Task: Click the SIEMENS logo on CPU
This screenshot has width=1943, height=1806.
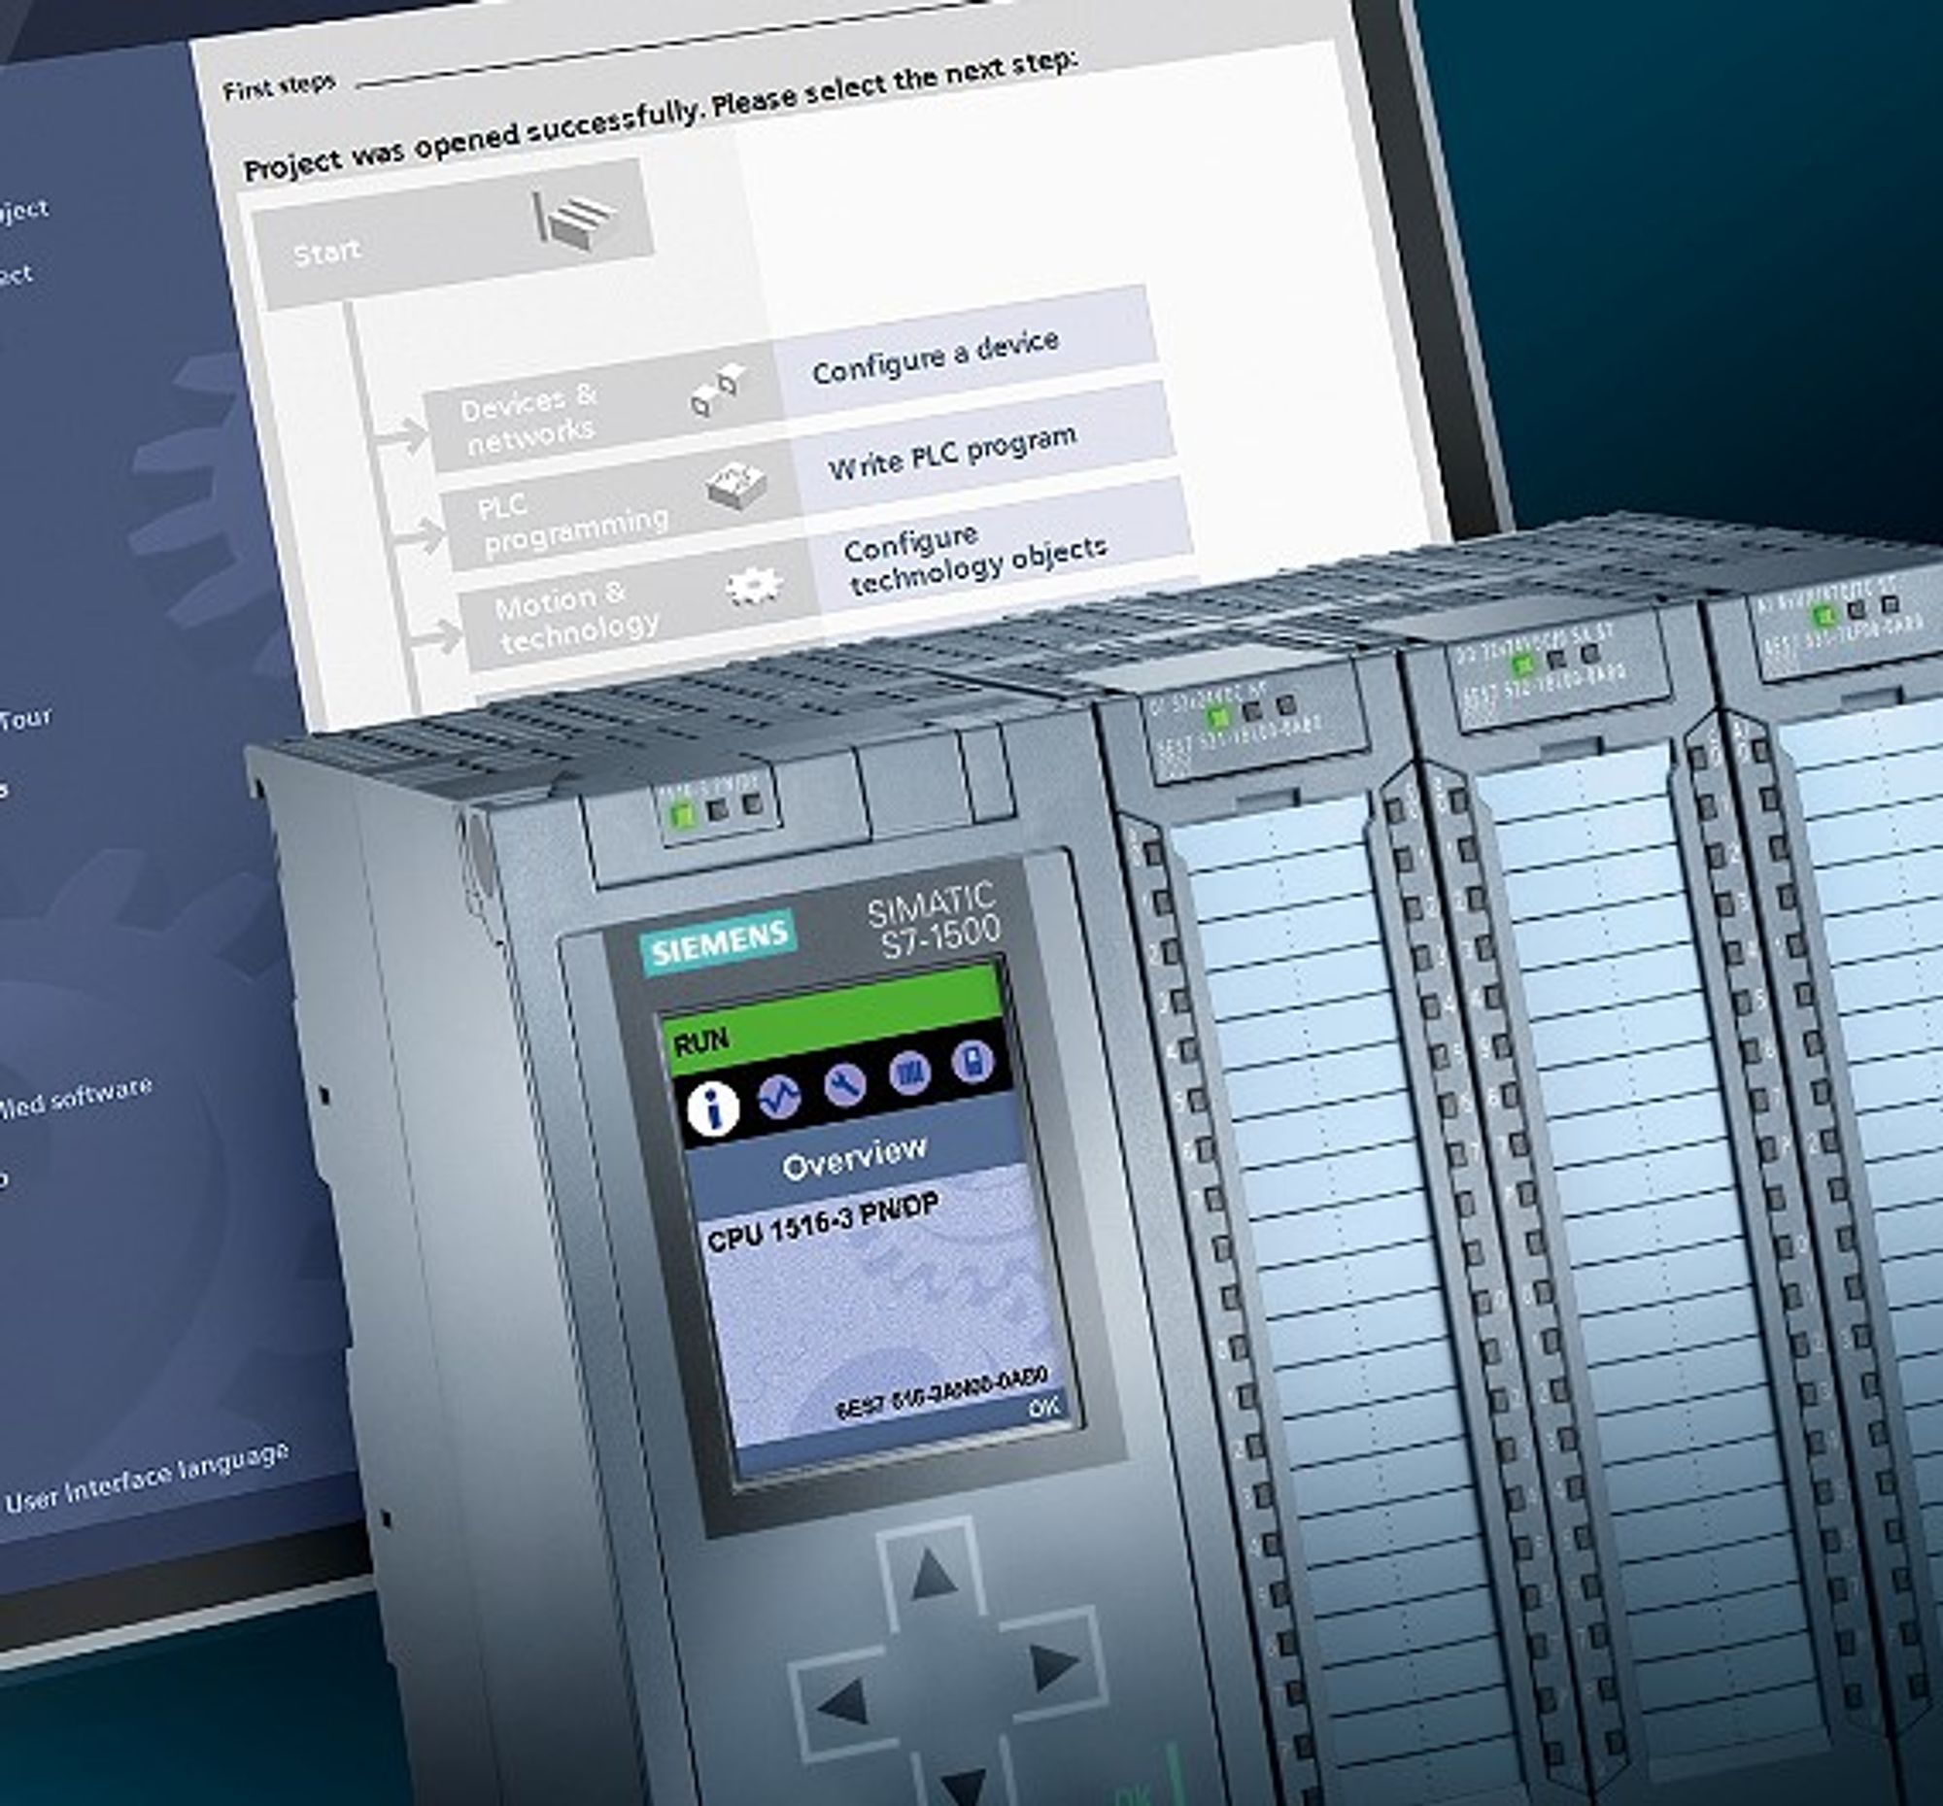Action: coord(719,941)
